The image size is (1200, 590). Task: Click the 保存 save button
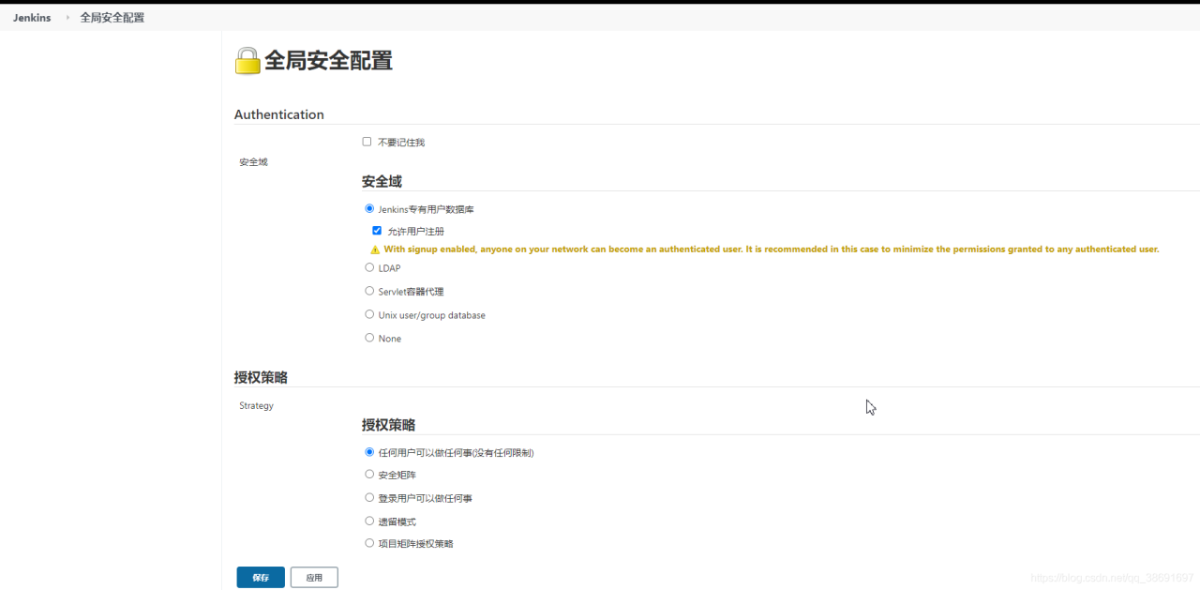pos(261,578)
